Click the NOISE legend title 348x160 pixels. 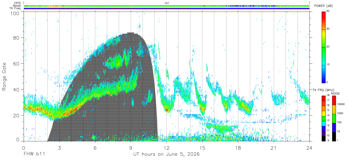(x=336, y=93)
